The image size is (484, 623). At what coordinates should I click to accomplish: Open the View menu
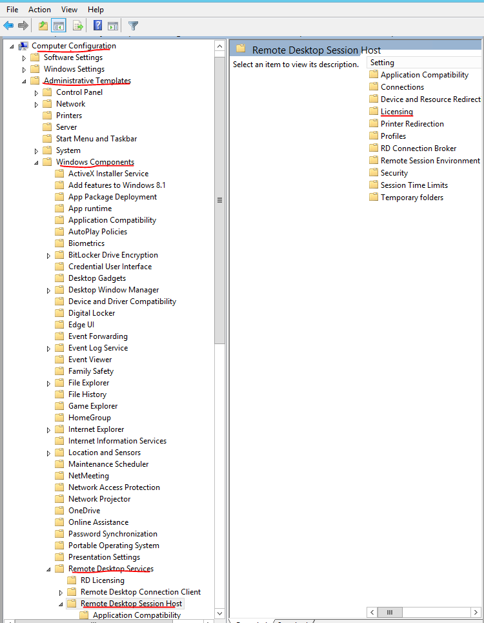click(x=69, y=10)
